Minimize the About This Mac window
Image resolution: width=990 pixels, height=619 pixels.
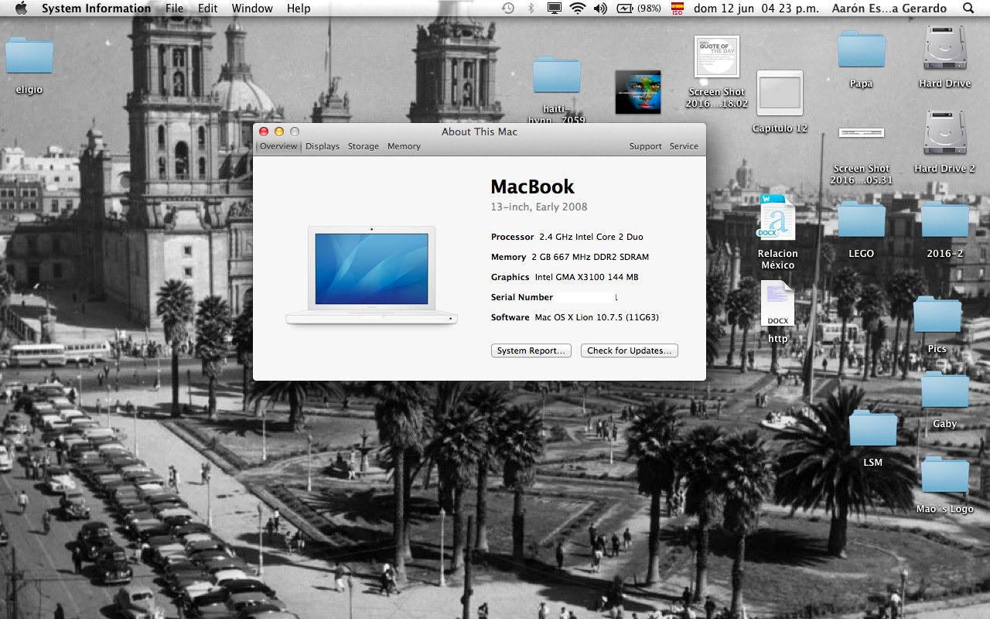[x=279, y=132]
